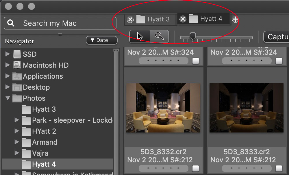Switch to the Hyatt 3 tab
Viewport: 289px width, 175px height.
click(x=158, y=20)
